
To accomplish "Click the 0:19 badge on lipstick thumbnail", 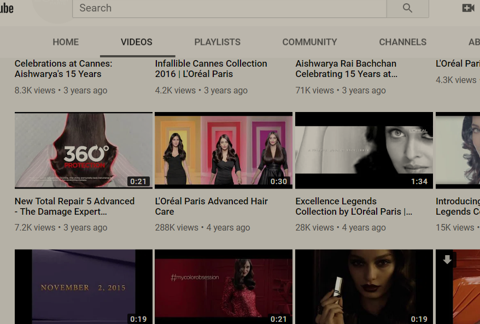I will click(x=419, y=319).
